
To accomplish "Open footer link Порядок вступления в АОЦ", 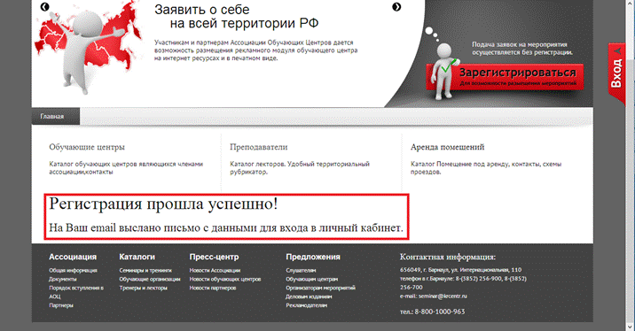I will pyautogui.click(x=76, y=292).
